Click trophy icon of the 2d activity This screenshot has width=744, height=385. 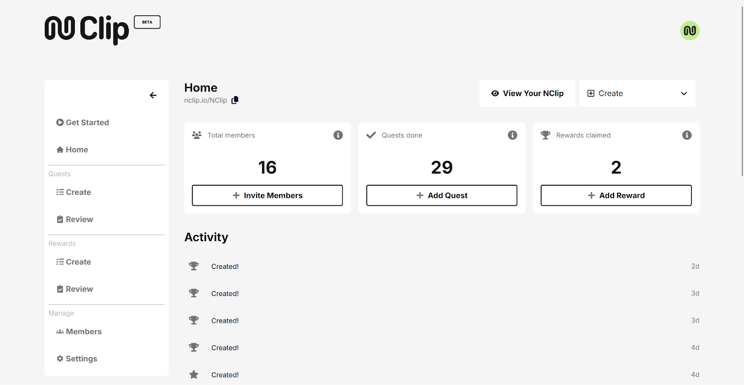(x=194, y=266)
